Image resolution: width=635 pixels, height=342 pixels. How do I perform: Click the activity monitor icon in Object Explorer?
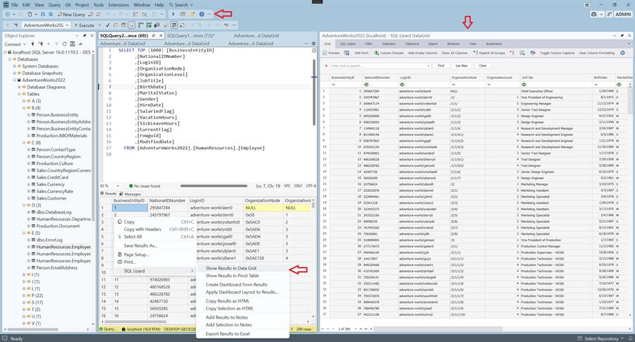[80, 44]
